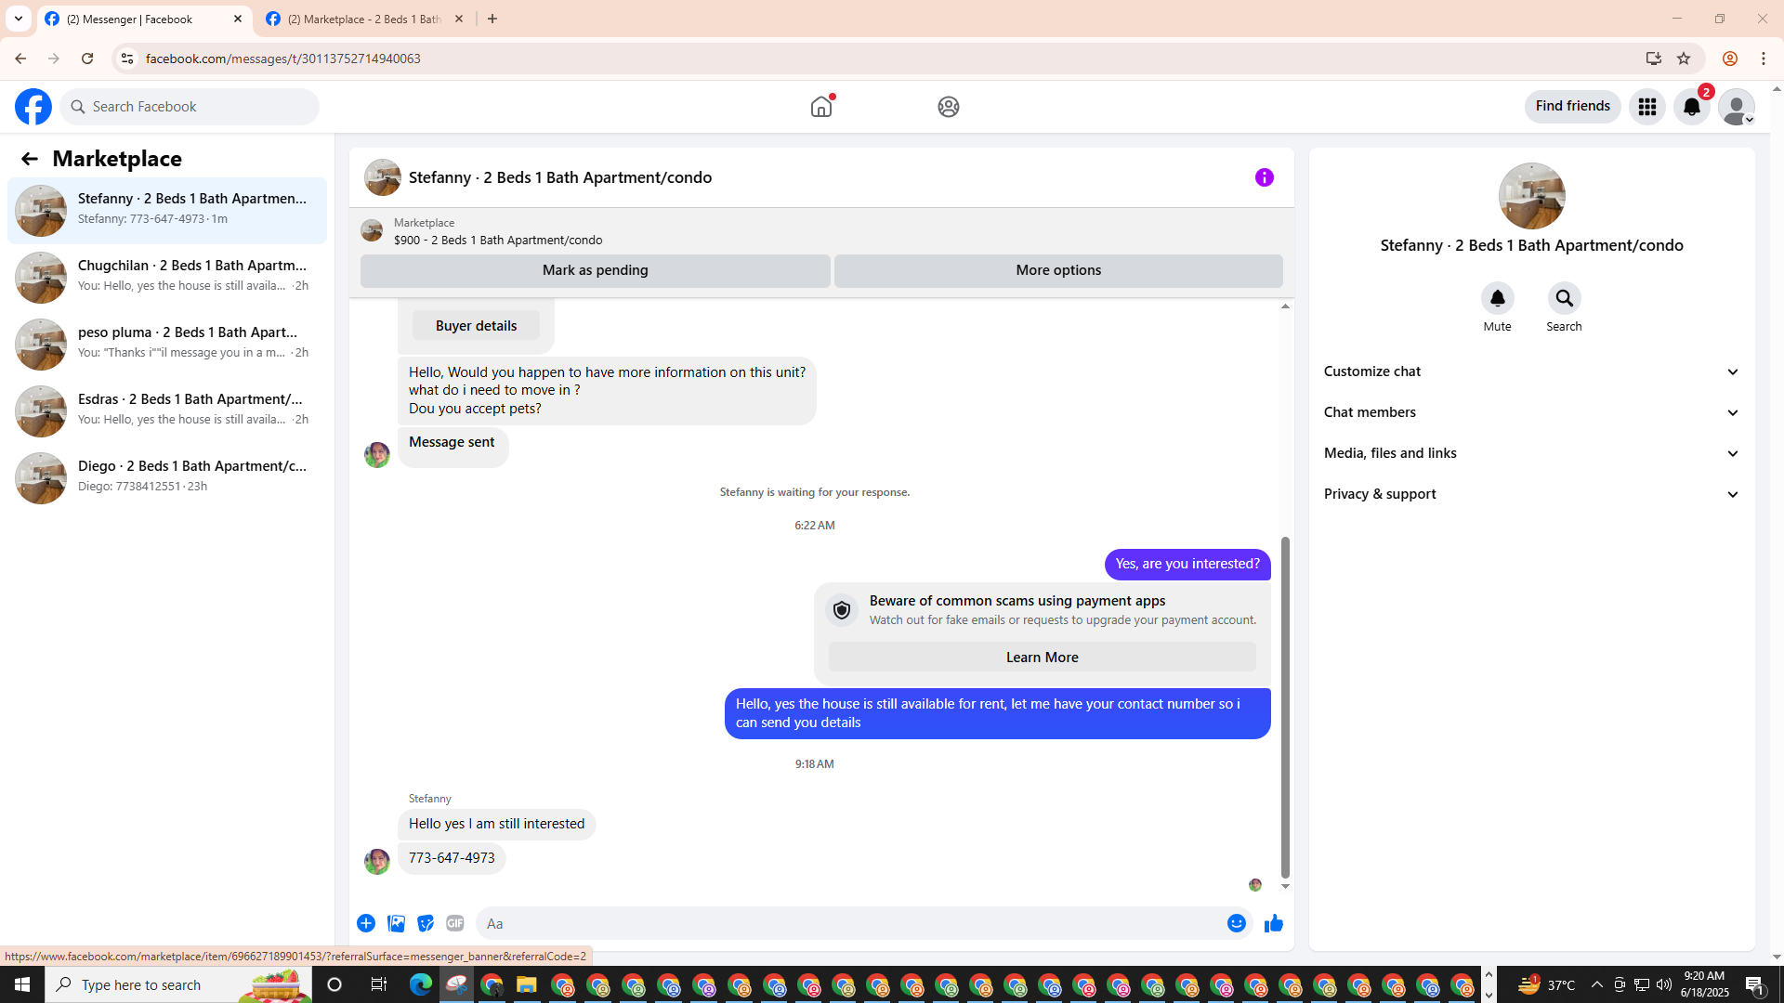Image resolution: width=1784 pixels, height=1003 pixels.
Task: Go back one page in the browser
Action: tap(20, 59)
